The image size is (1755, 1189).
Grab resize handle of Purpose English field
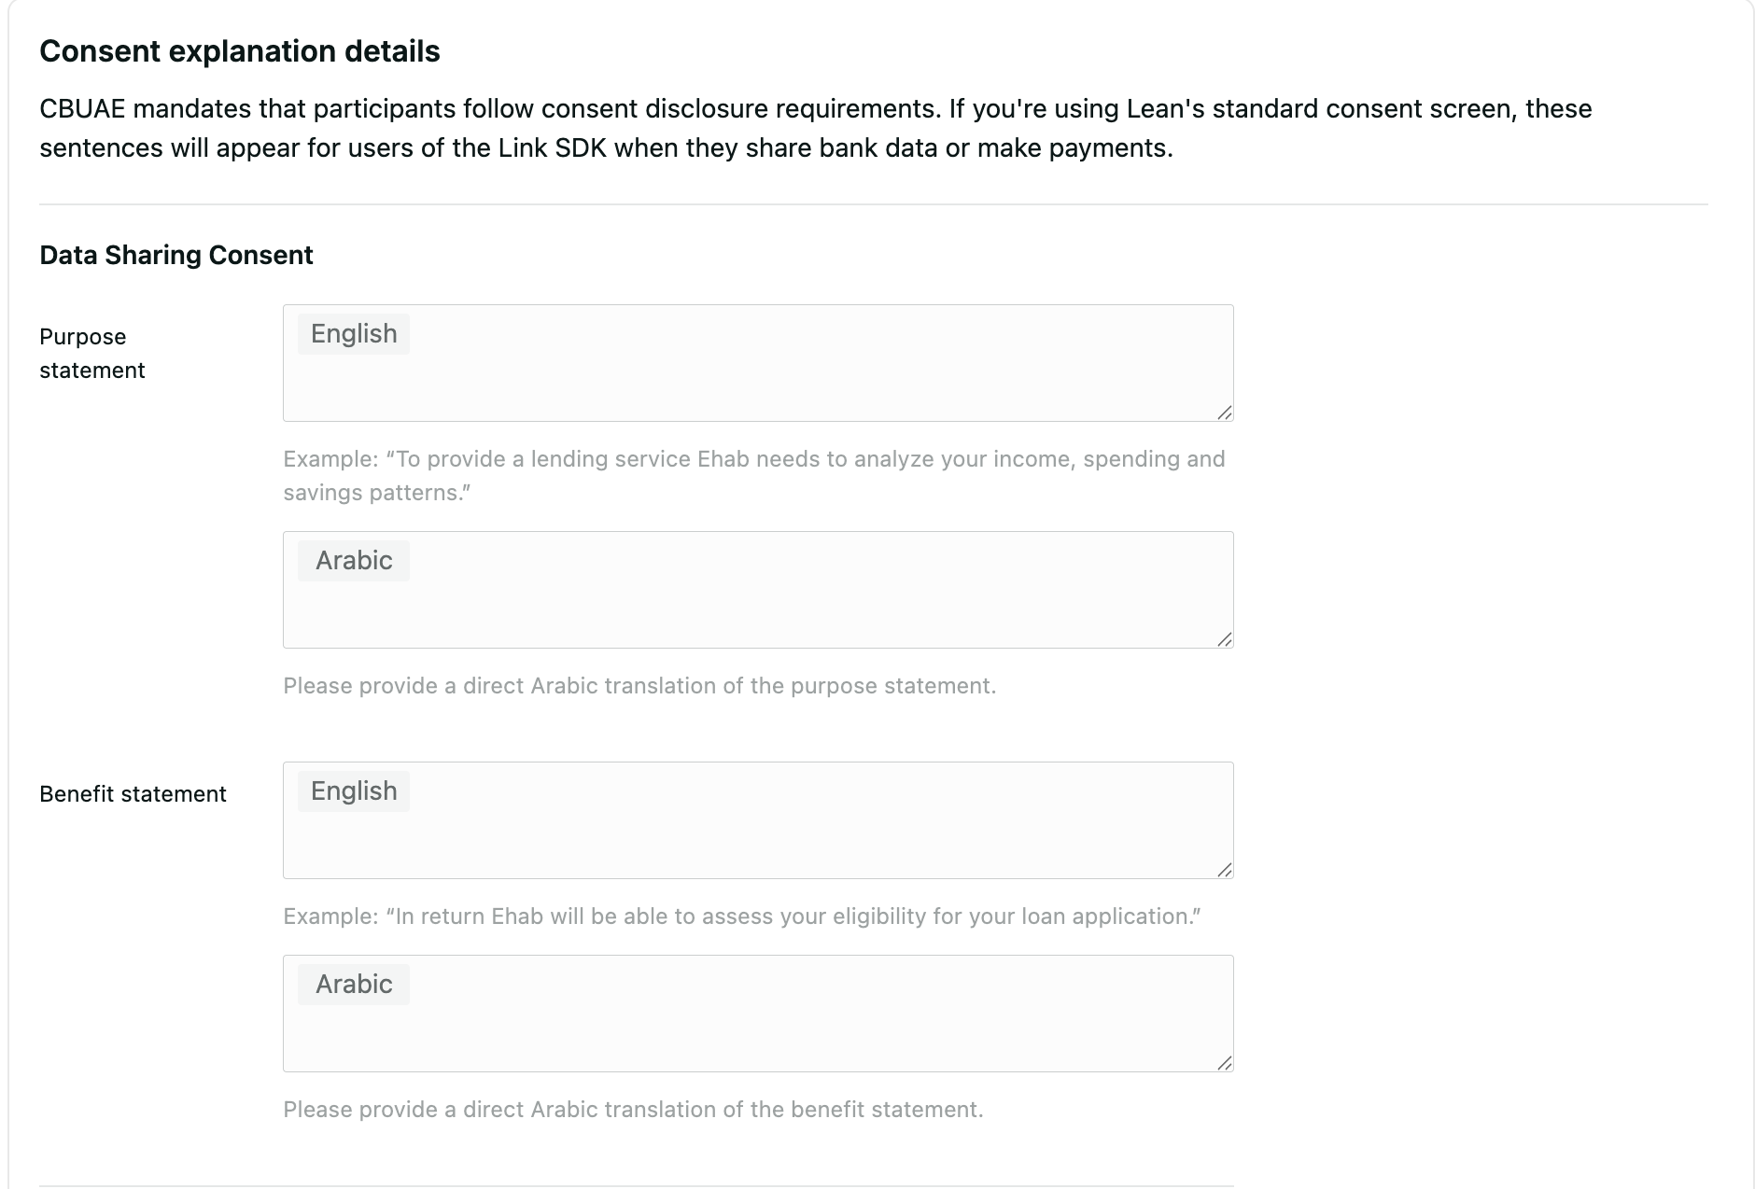pyautogui.click(x=1224, y=413)
